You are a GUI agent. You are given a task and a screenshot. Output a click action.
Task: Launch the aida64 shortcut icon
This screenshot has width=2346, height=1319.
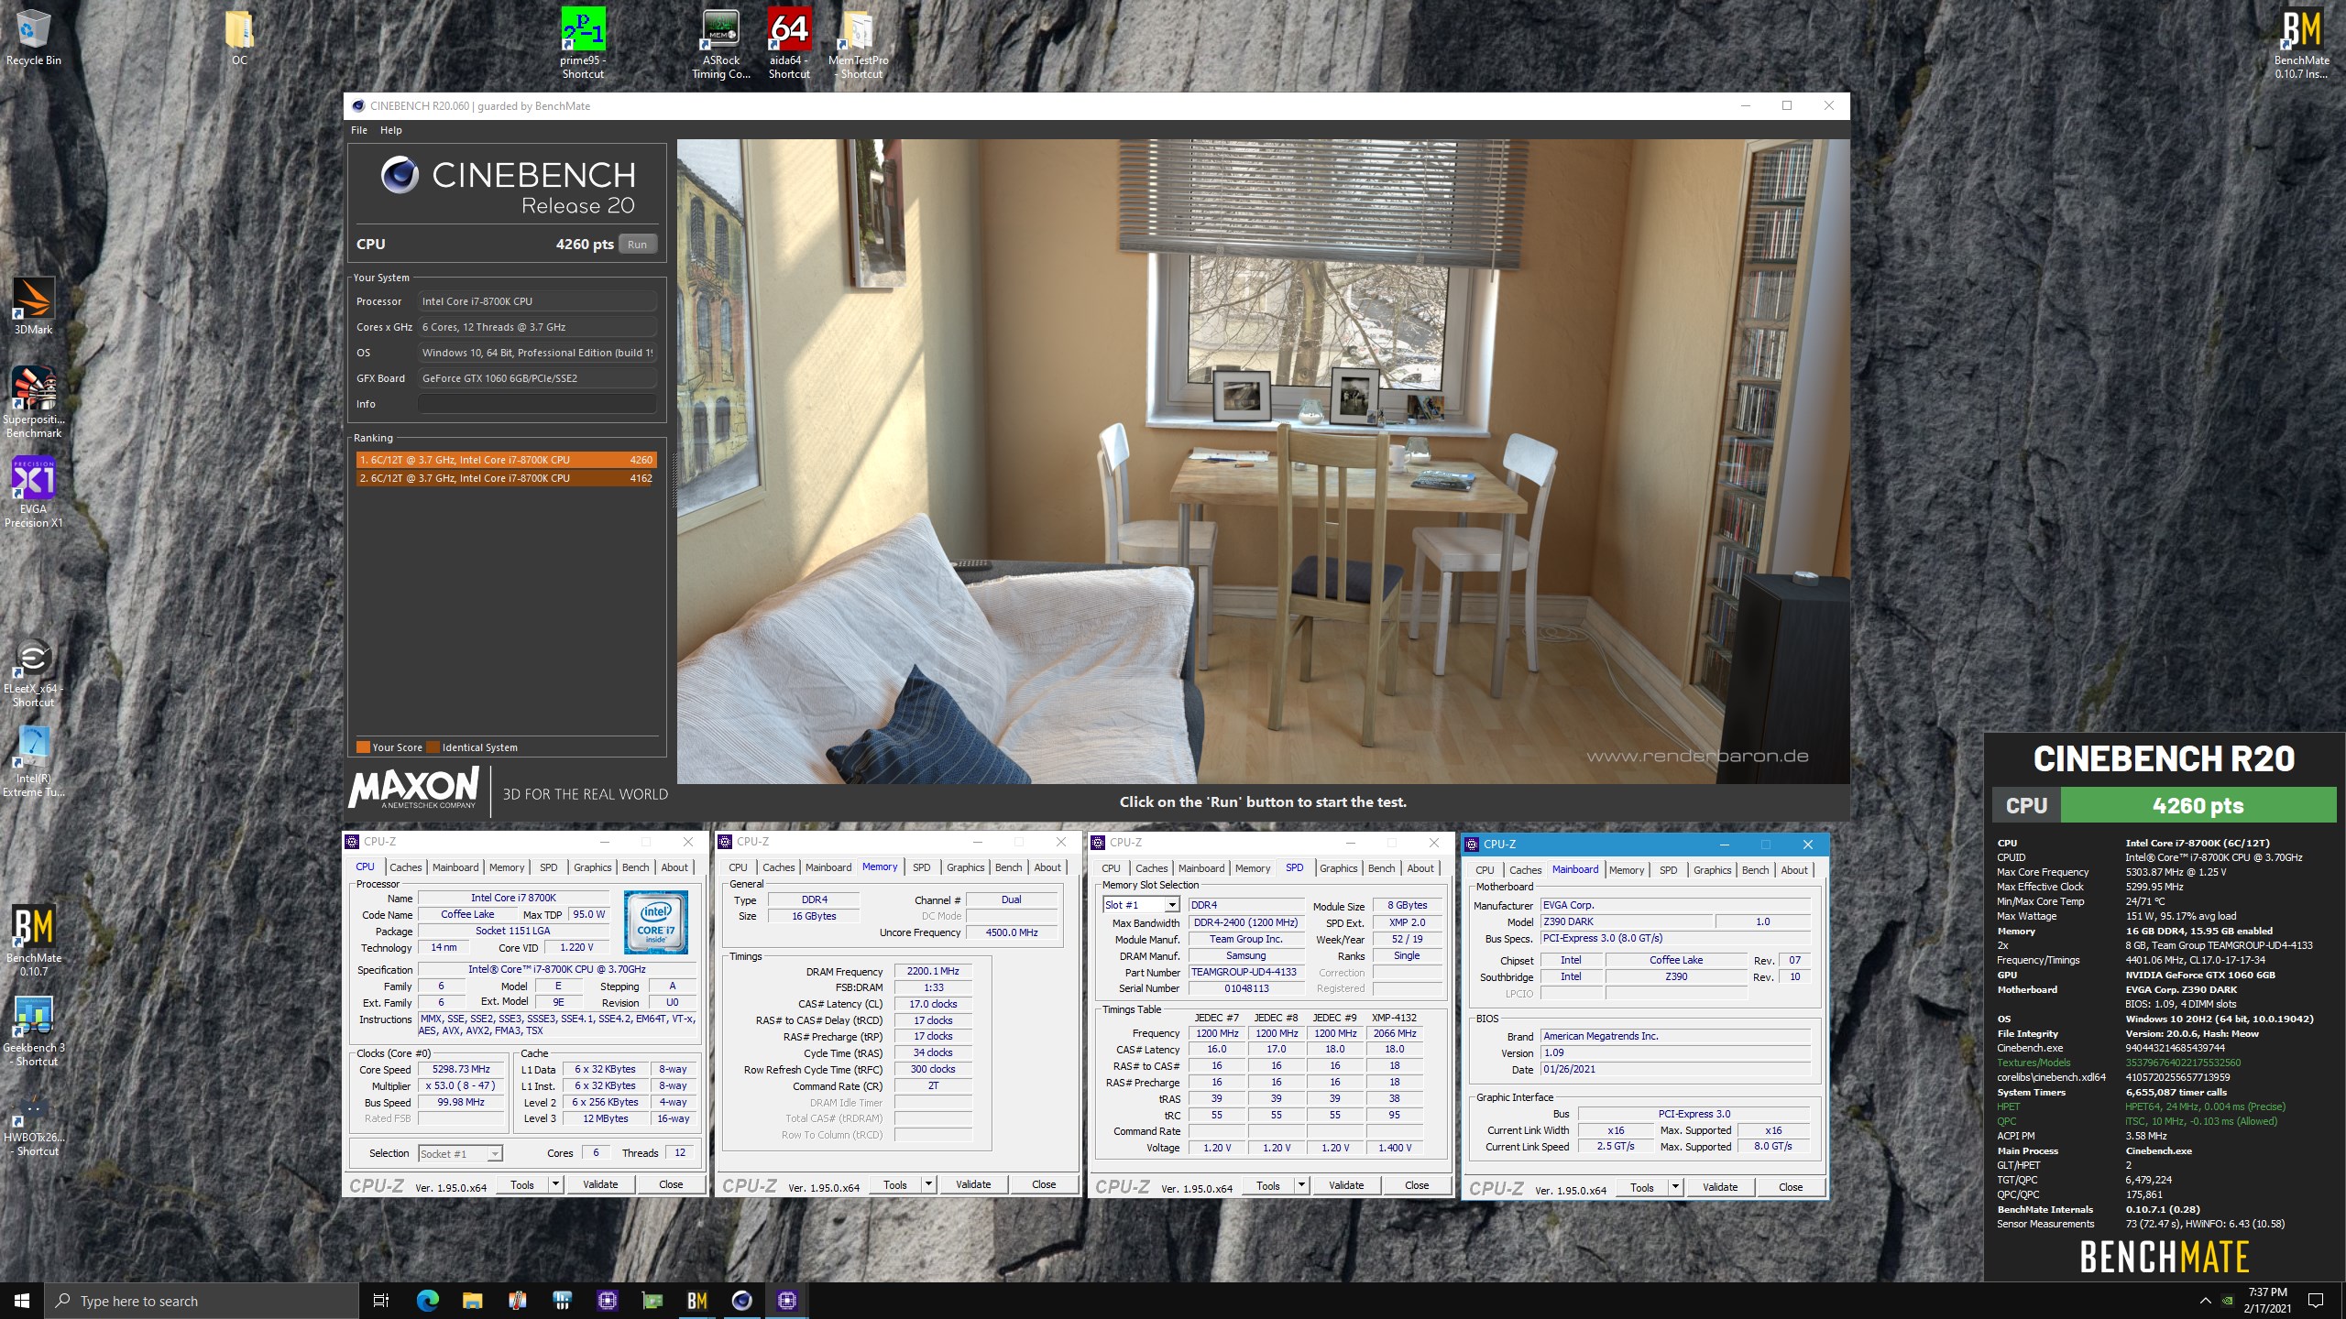pyautogui.click(x=789, y=43)
